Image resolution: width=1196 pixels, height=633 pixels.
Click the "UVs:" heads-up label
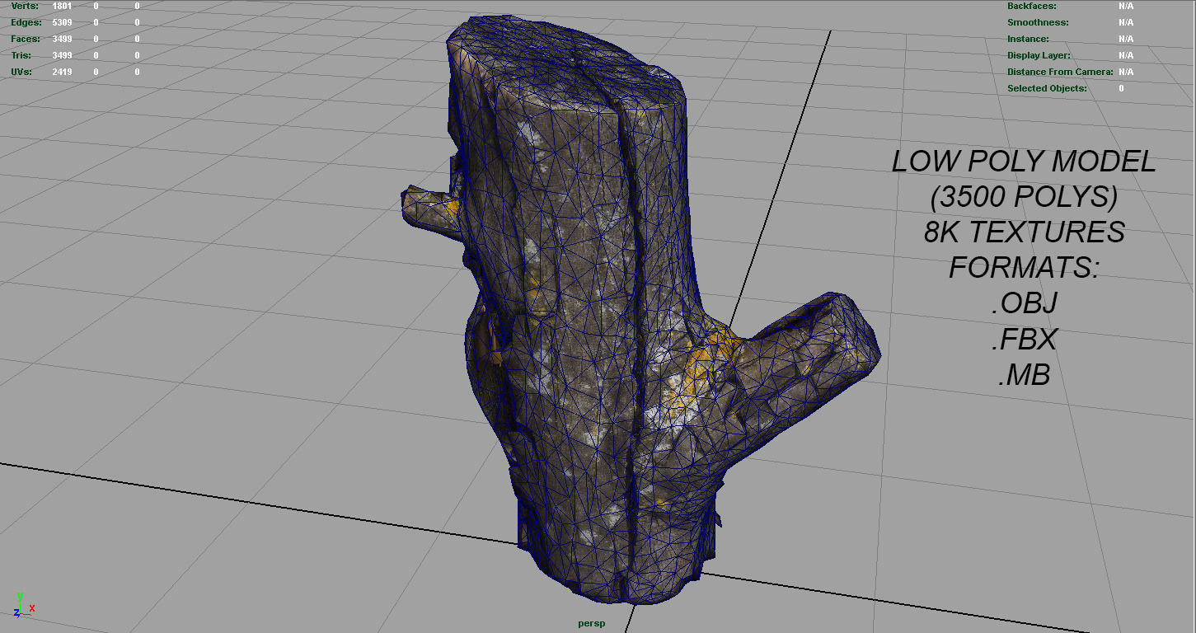tap(21, 72)
